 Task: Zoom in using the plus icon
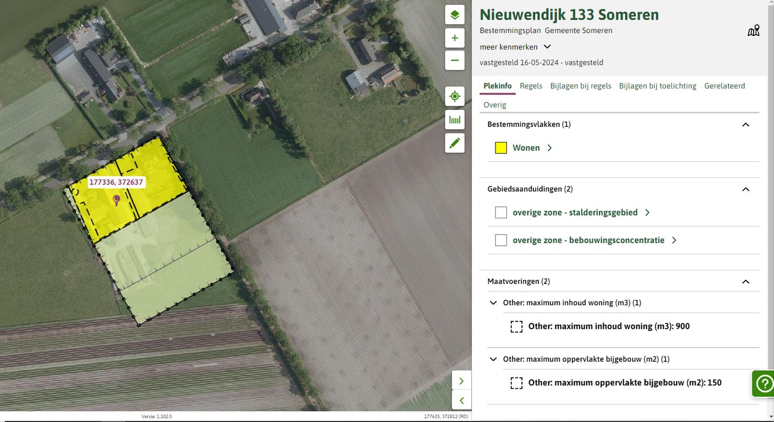click(x=454, y=38)
